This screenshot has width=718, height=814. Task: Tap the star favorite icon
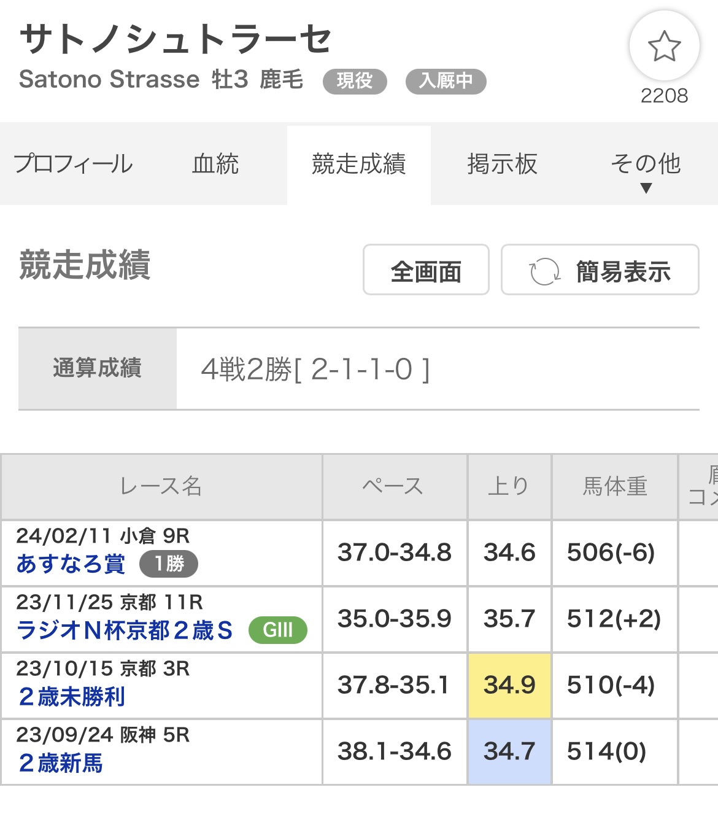tap(664, 46)
